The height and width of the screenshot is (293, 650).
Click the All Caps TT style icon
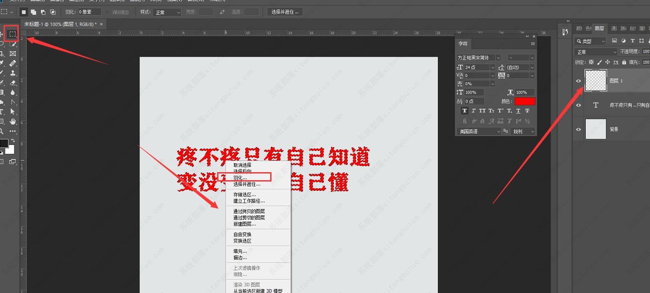tap(482, 111)
